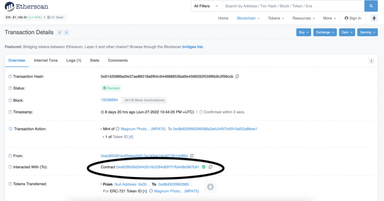Screen dimensions: 384x201
Task: Open the Earn dropdown button
Action: (x=347, y=32)
